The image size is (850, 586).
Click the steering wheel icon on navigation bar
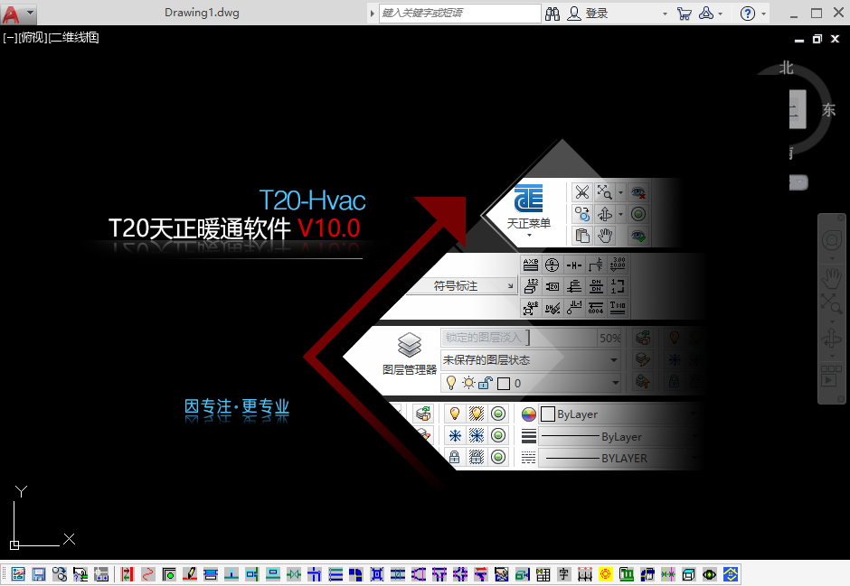click(x=830, y=240)
